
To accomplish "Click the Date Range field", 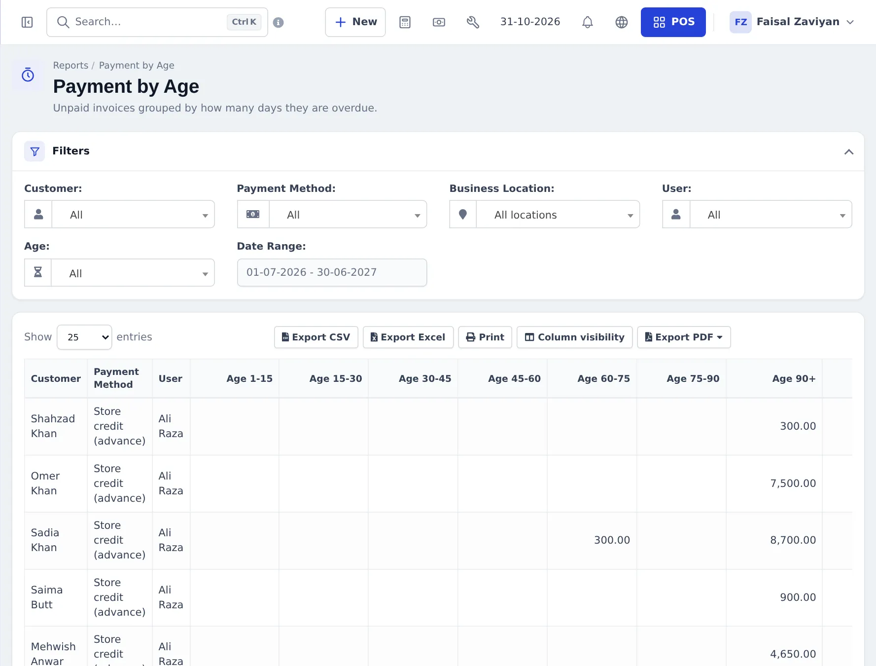I will pyautogui.click(x=332, y=272).
